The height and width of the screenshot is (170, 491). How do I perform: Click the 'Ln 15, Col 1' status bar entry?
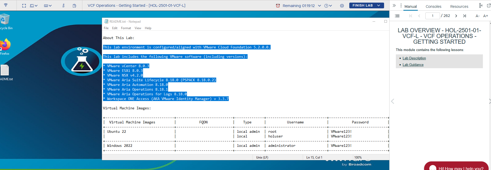click(x=314, y=157)
